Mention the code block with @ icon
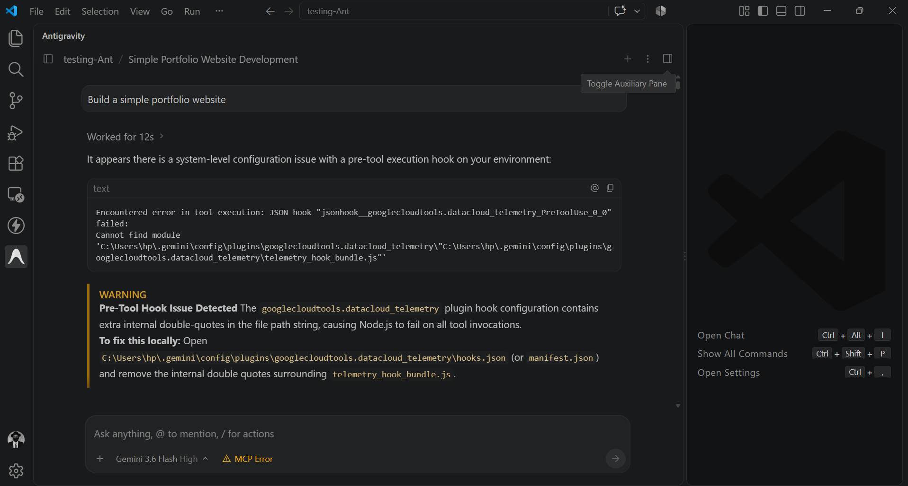The height and width of the screenshot is (486, 908). point(594,188)
